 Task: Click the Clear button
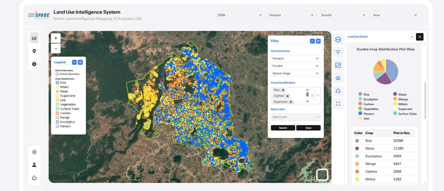pos(308,128)
